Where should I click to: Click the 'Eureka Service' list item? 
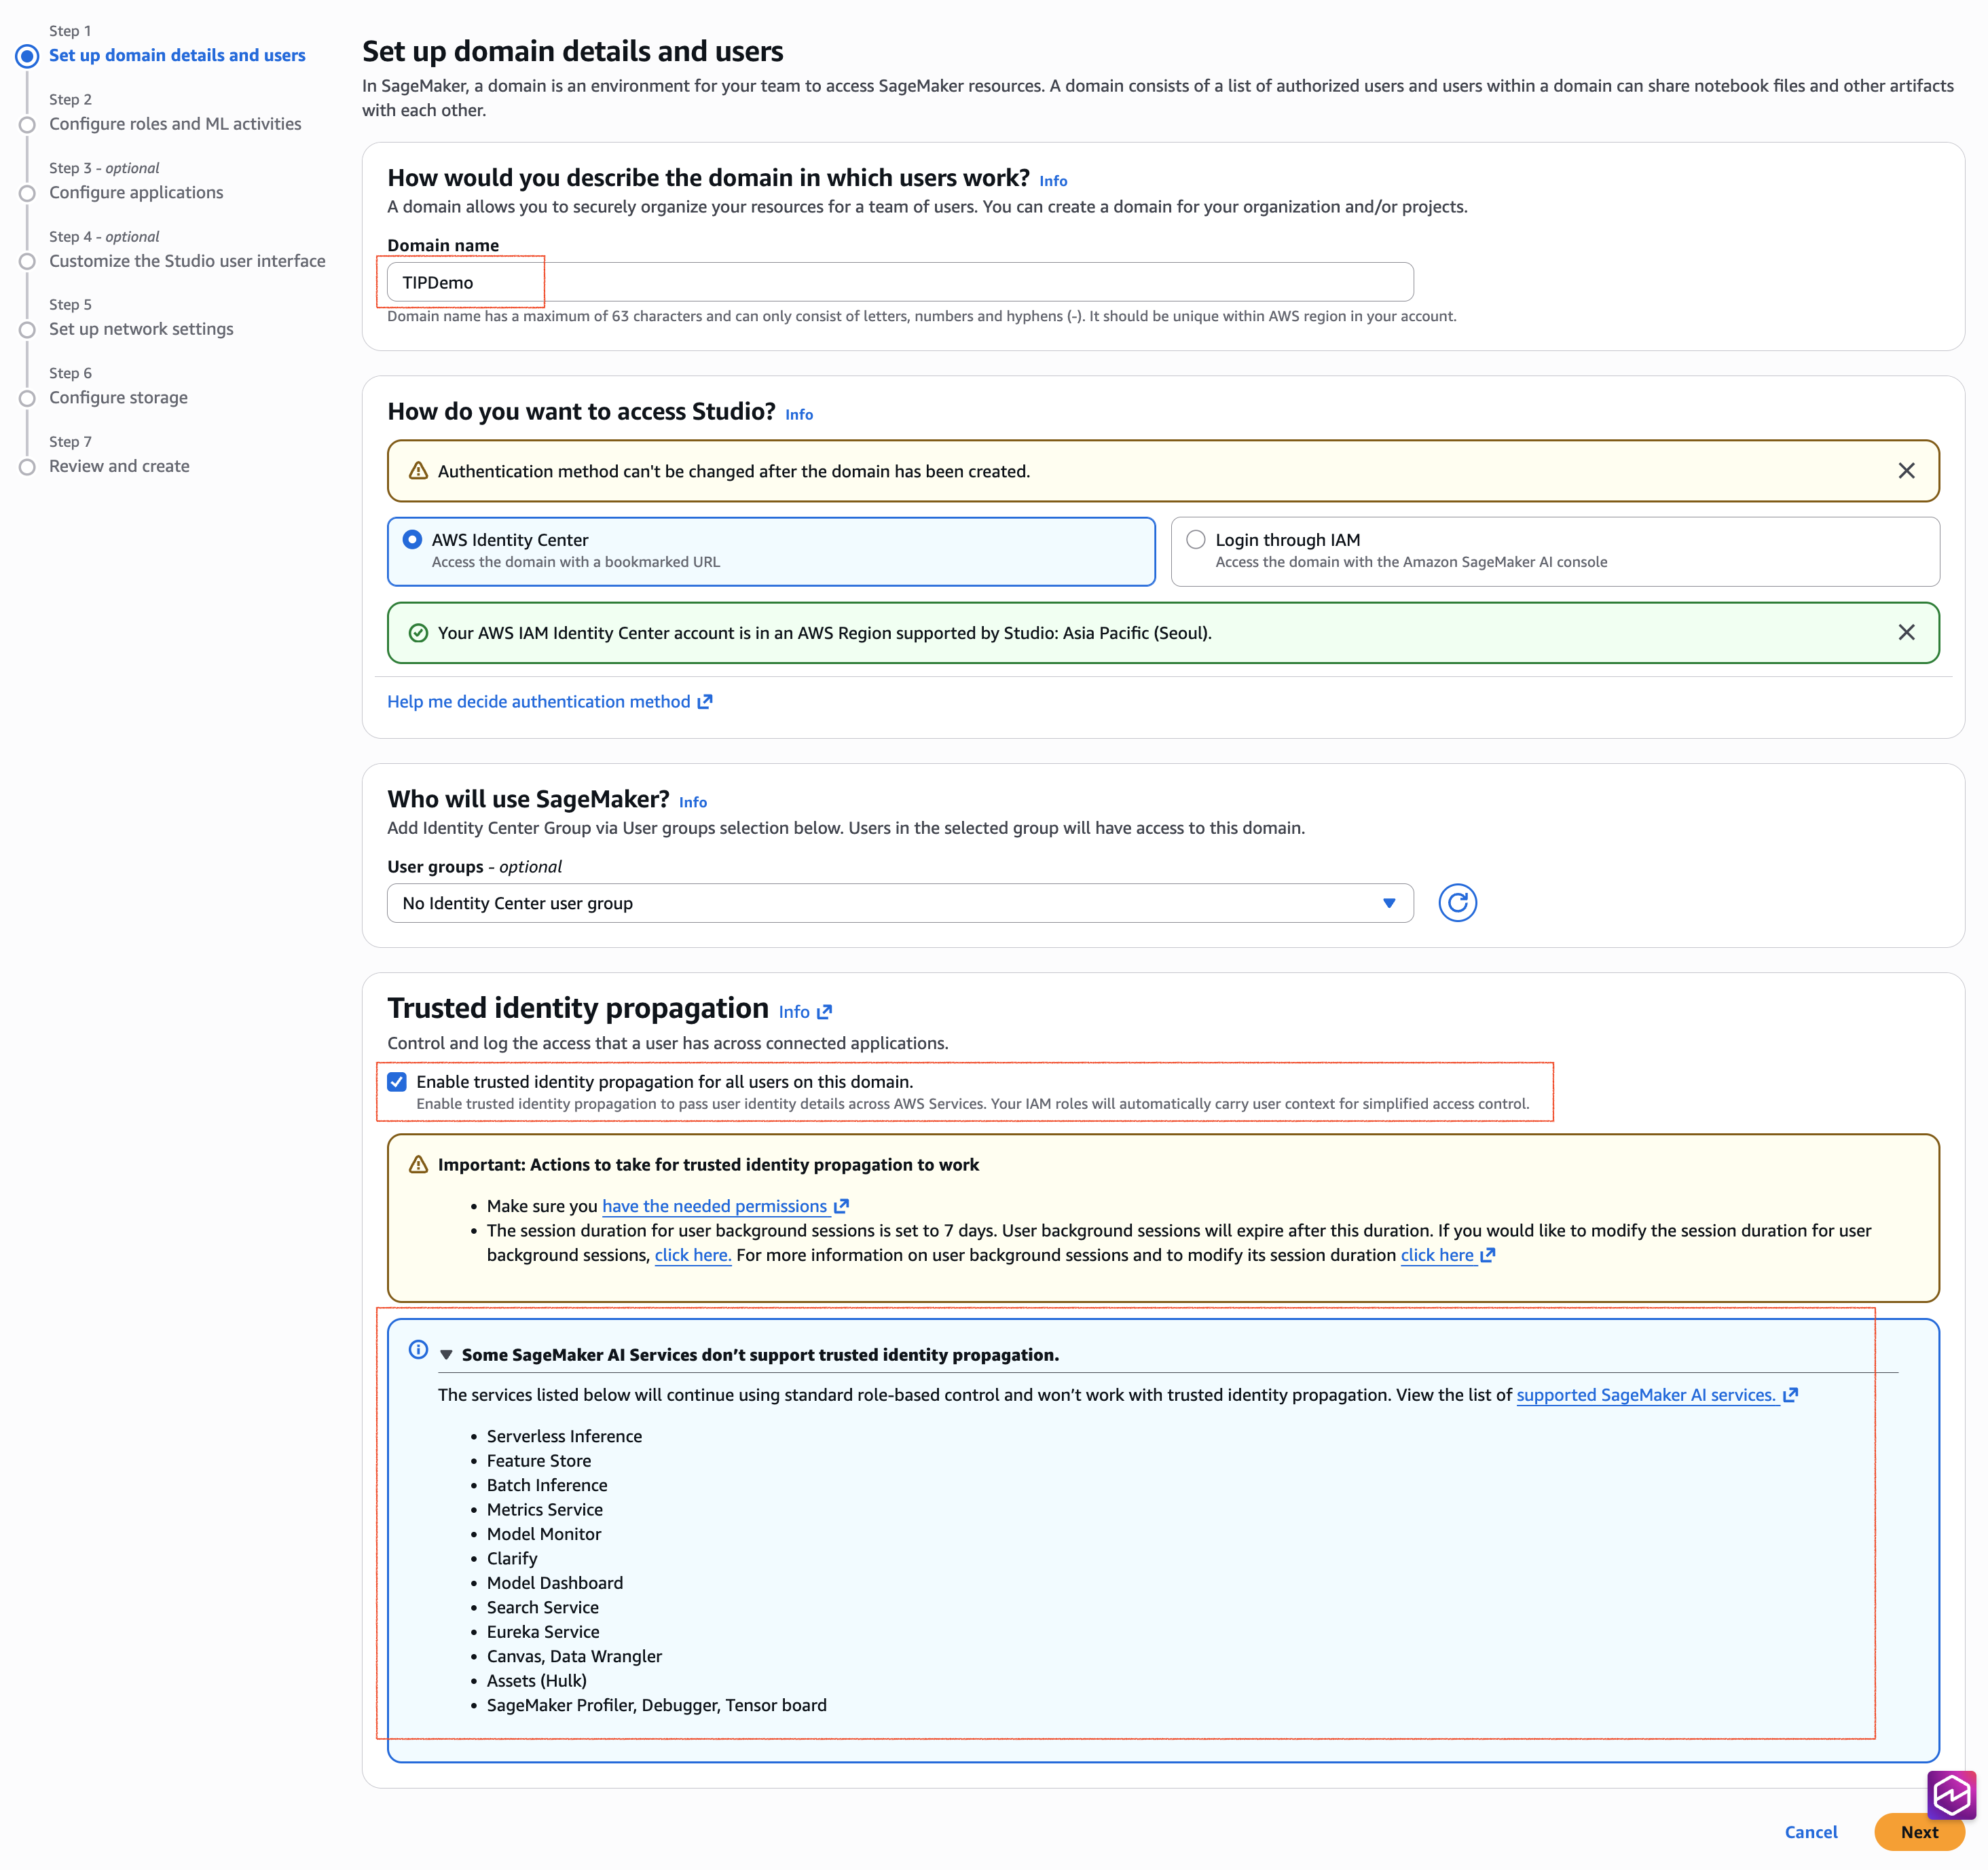pos(543,1632)
